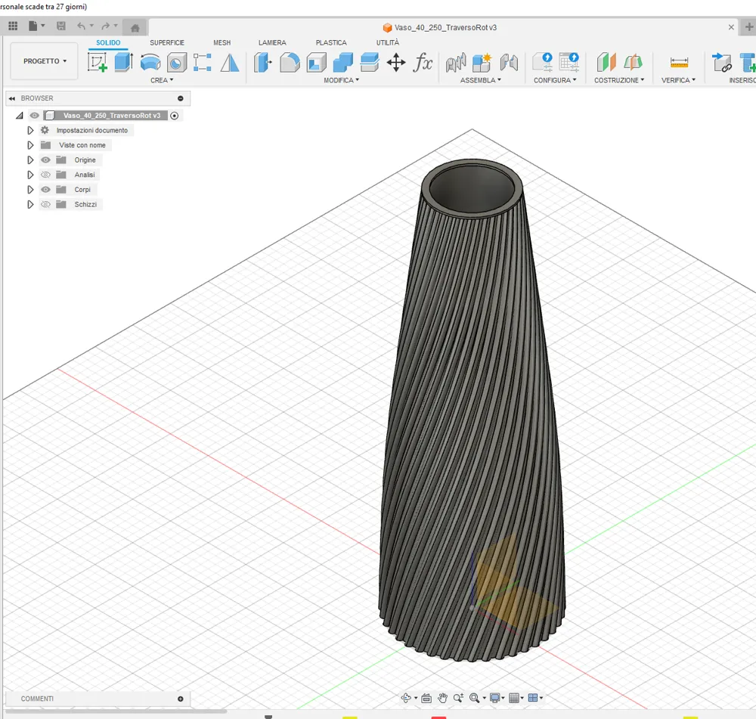Select the Combine tool

tap(343, 63)
